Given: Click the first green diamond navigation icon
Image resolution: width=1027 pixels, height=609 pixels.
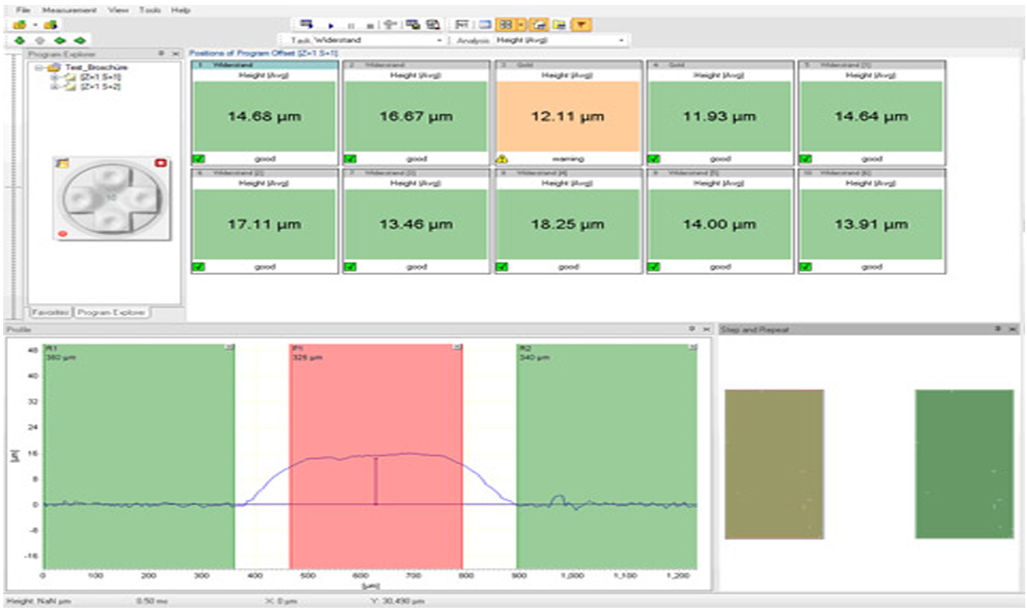Looking at the screenshot, I should coord(20,40).
